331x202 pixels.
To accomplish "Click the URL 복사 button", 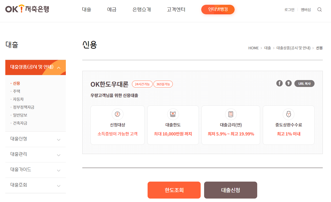I will click(x=304, y=84).
